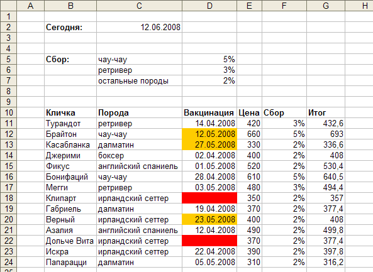
Task: Select column F header
Action: [x=284, y=6]
